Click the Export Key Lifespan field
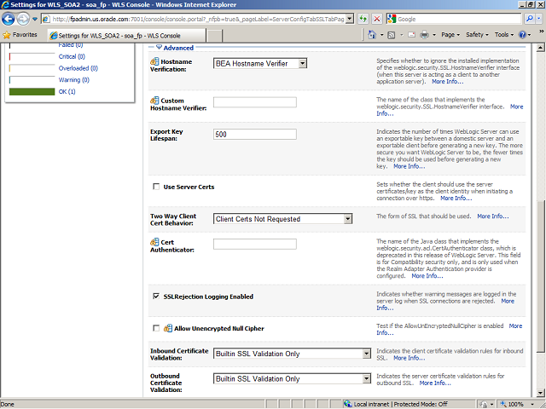Viewport: 546px width, 409px height. click(x=254, y=135)
